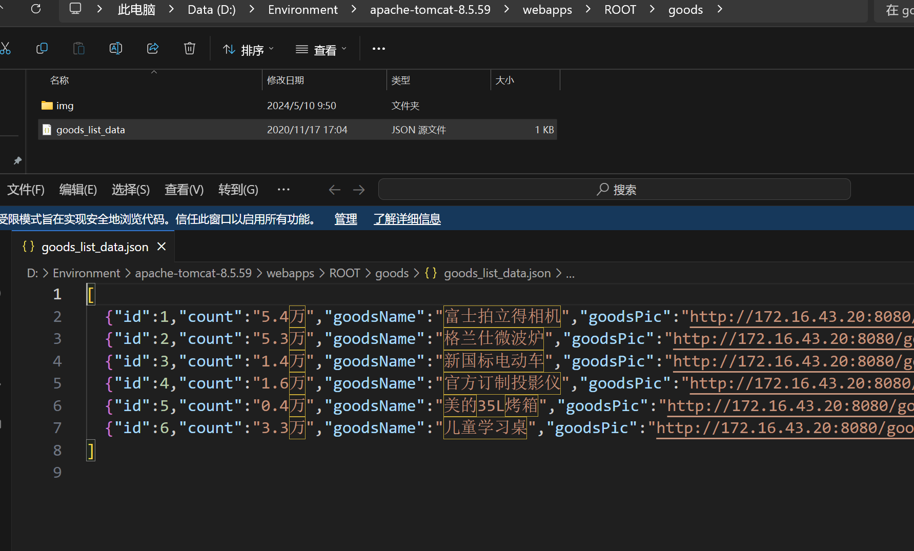Go back with the editor left arrow
The height and width of the screenshot is (551, 914).
(335, 190)
